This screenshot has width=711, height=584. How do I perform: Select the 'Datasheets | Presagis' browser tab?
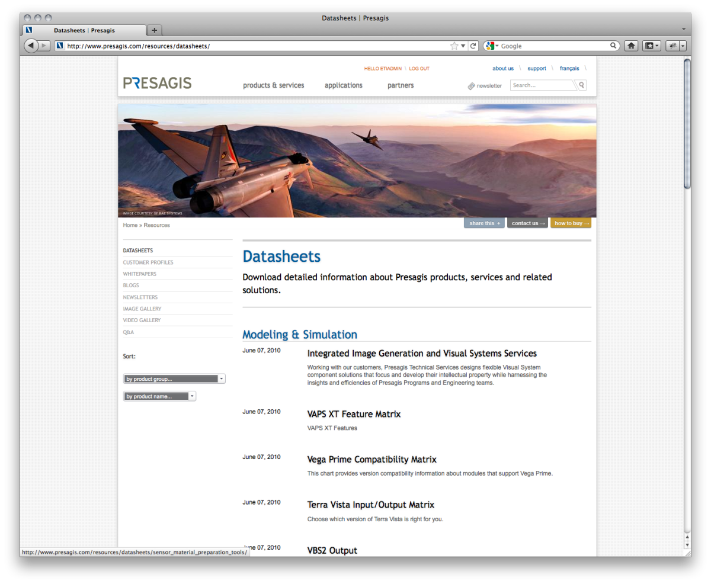click(84, 30)
